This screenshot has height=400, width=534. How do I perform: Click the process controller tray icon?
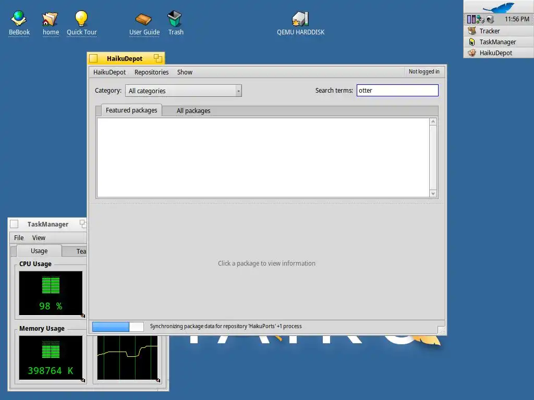471,19
